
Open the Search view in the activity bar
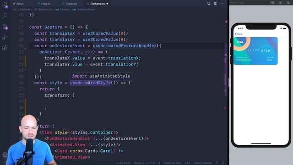5,15
